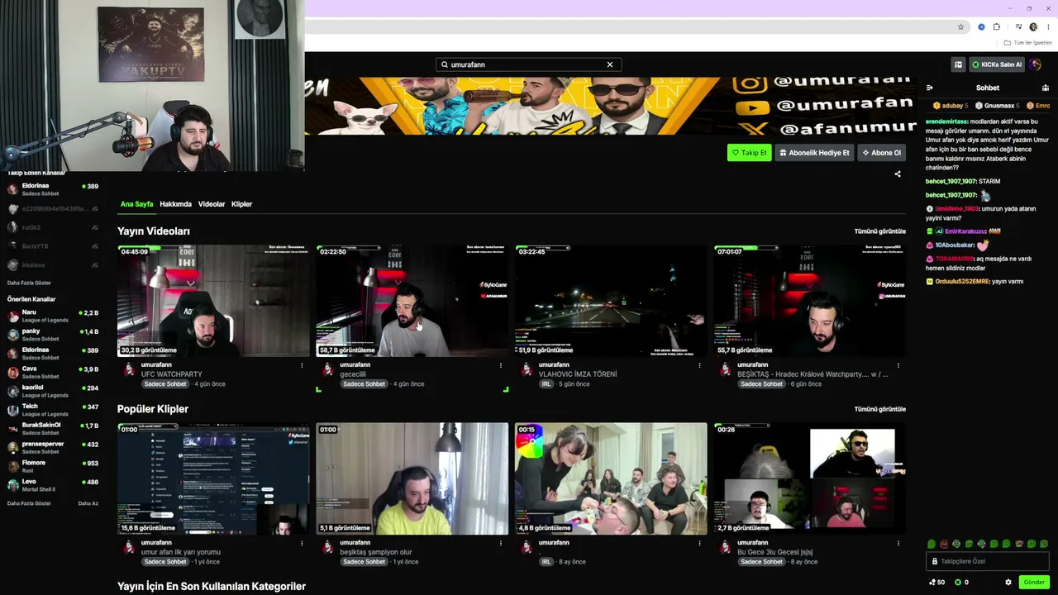Open the kaorilol channel in recommended list
Screen dimensions: 1058x595
(x=53, y=391)
